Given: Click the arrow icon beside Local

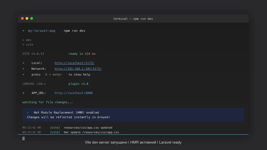Looking at the screenshot, I should (23, 63).
